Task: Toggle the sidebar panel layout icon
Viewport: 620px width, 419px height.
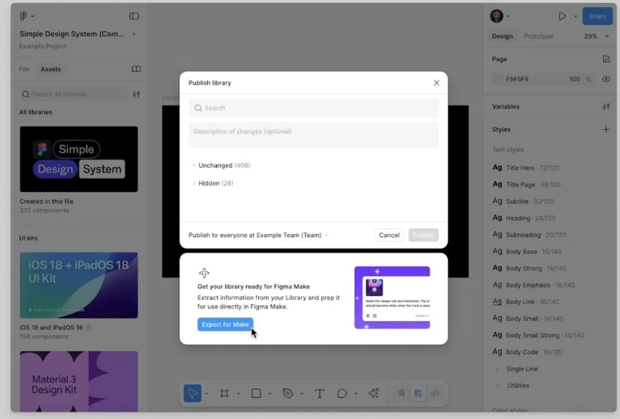Action: 134,16
